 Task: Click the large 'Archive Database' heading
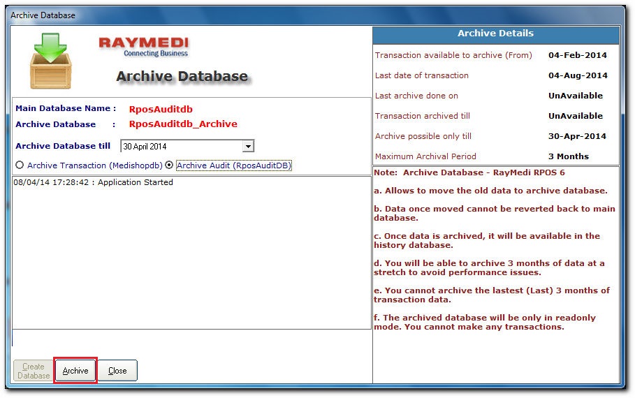(182, 76)
